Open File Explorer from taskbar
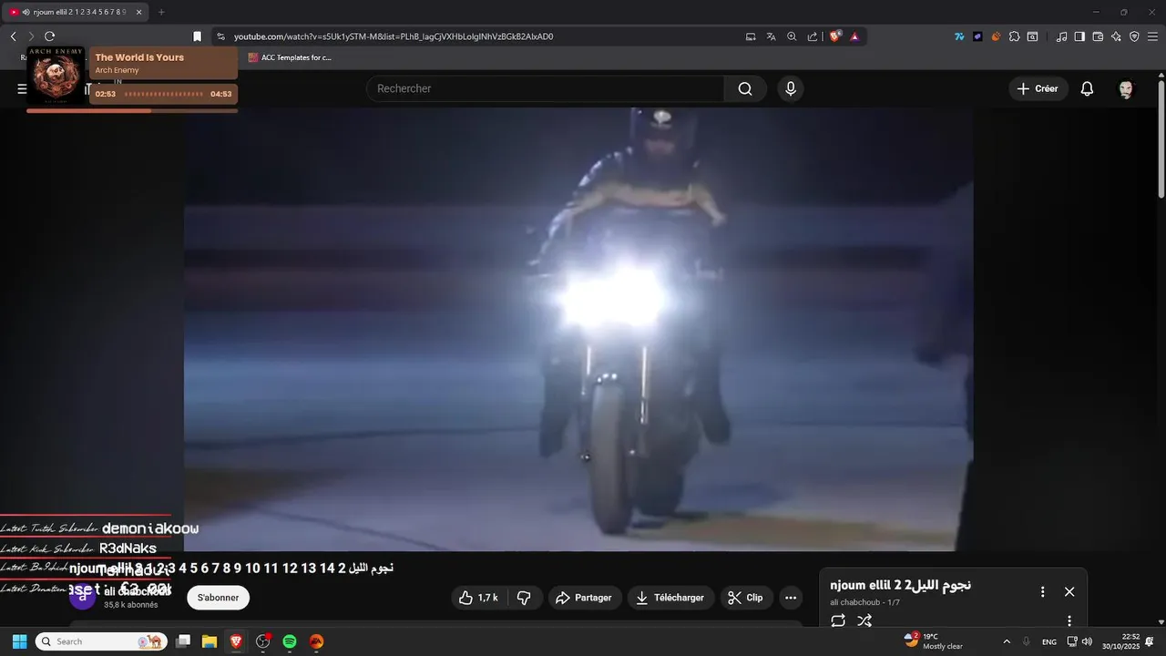 click(210, 641)
